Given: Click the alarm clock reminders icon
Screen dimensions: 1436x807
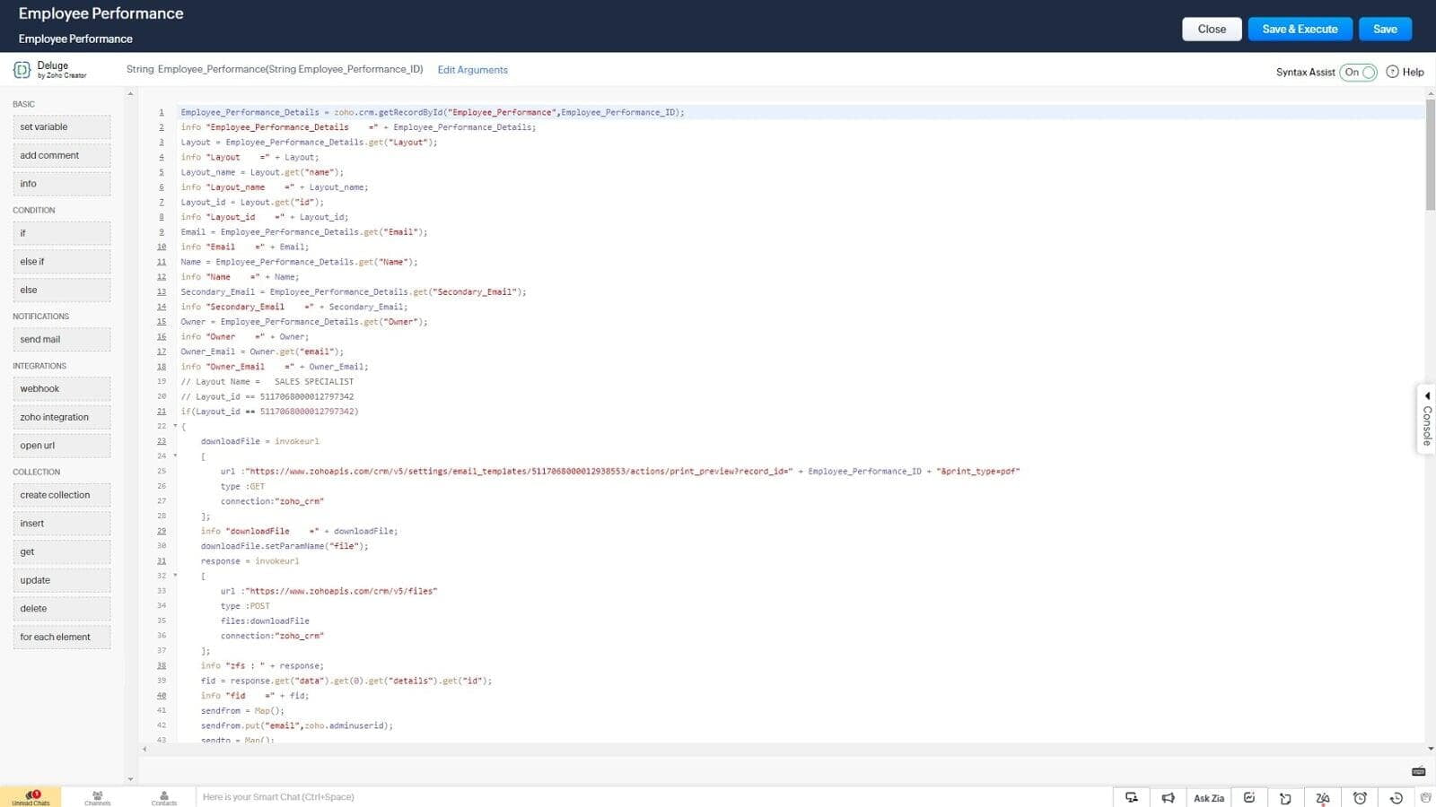Looking at the screenshot, I should (x=1360, y=798).
